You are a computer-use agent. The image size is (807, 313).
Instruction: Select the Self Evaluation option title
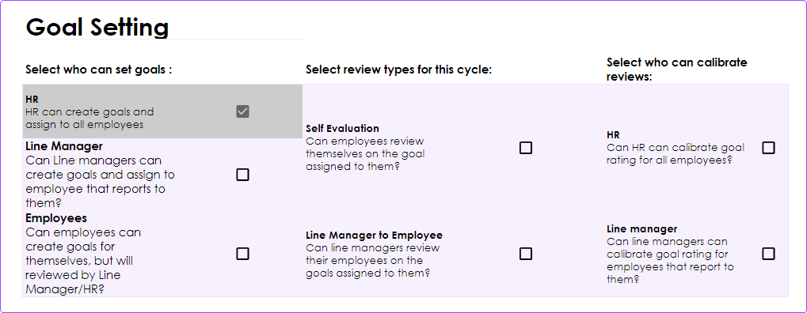pyautogui.click(x=342, y=129)
